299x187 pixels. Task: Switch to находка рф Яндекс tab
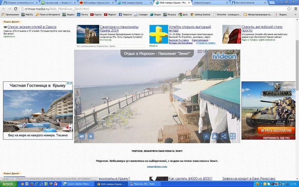pos(59,3)
